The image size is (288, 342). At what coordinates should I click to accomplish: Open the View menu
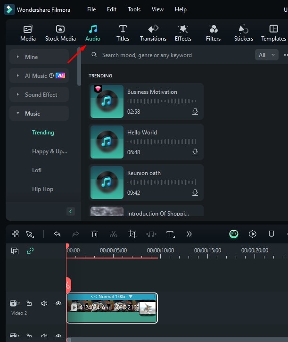coord(157,9)
